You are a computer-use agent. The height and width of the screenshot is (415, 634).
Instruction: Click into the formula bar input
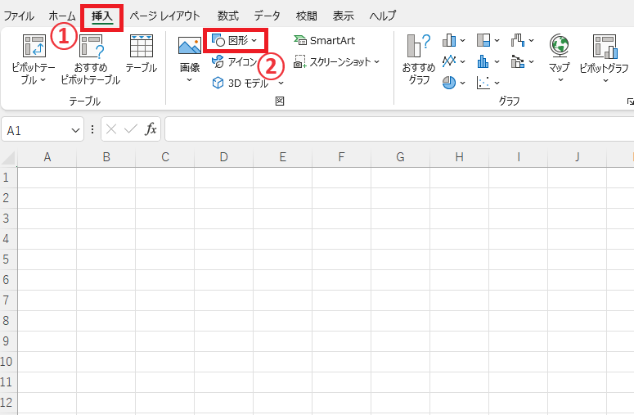[399, 129]
